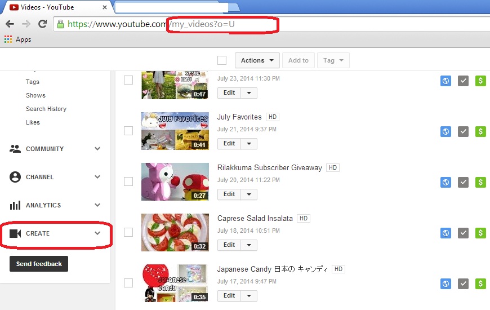The image size is (490, 310).
Task: Click the Channel person icon
Action: click(15, 177)
